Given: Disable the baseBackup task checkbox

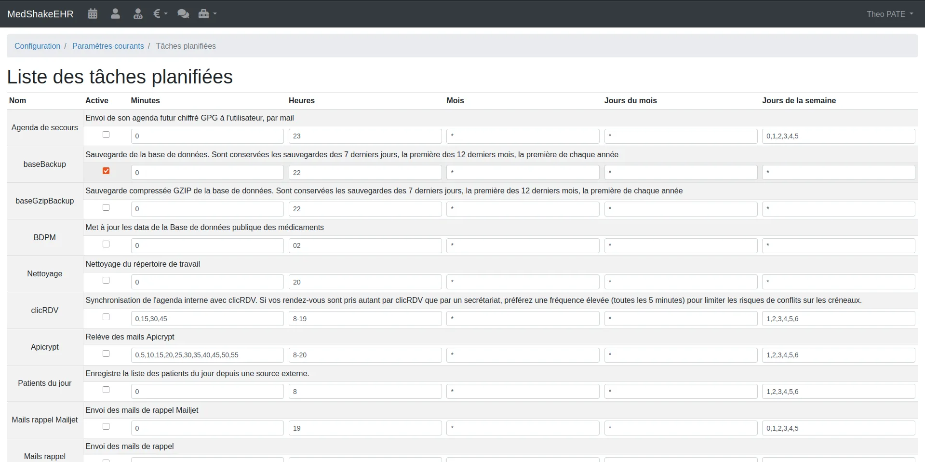Looking at the screenshot, I should (x=106, y=171).
